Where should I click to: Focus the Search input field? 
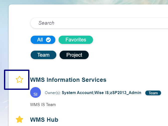[99, 23]
